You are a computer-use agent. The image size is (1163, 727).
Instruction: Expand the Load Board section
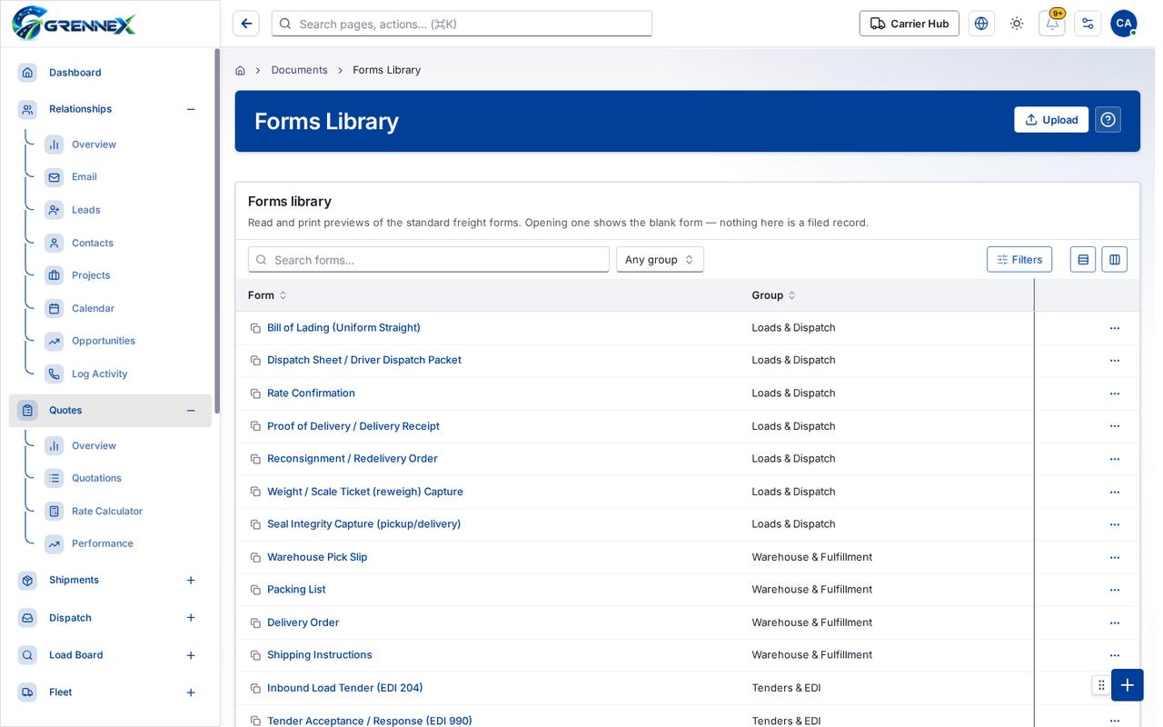(191, 655)
